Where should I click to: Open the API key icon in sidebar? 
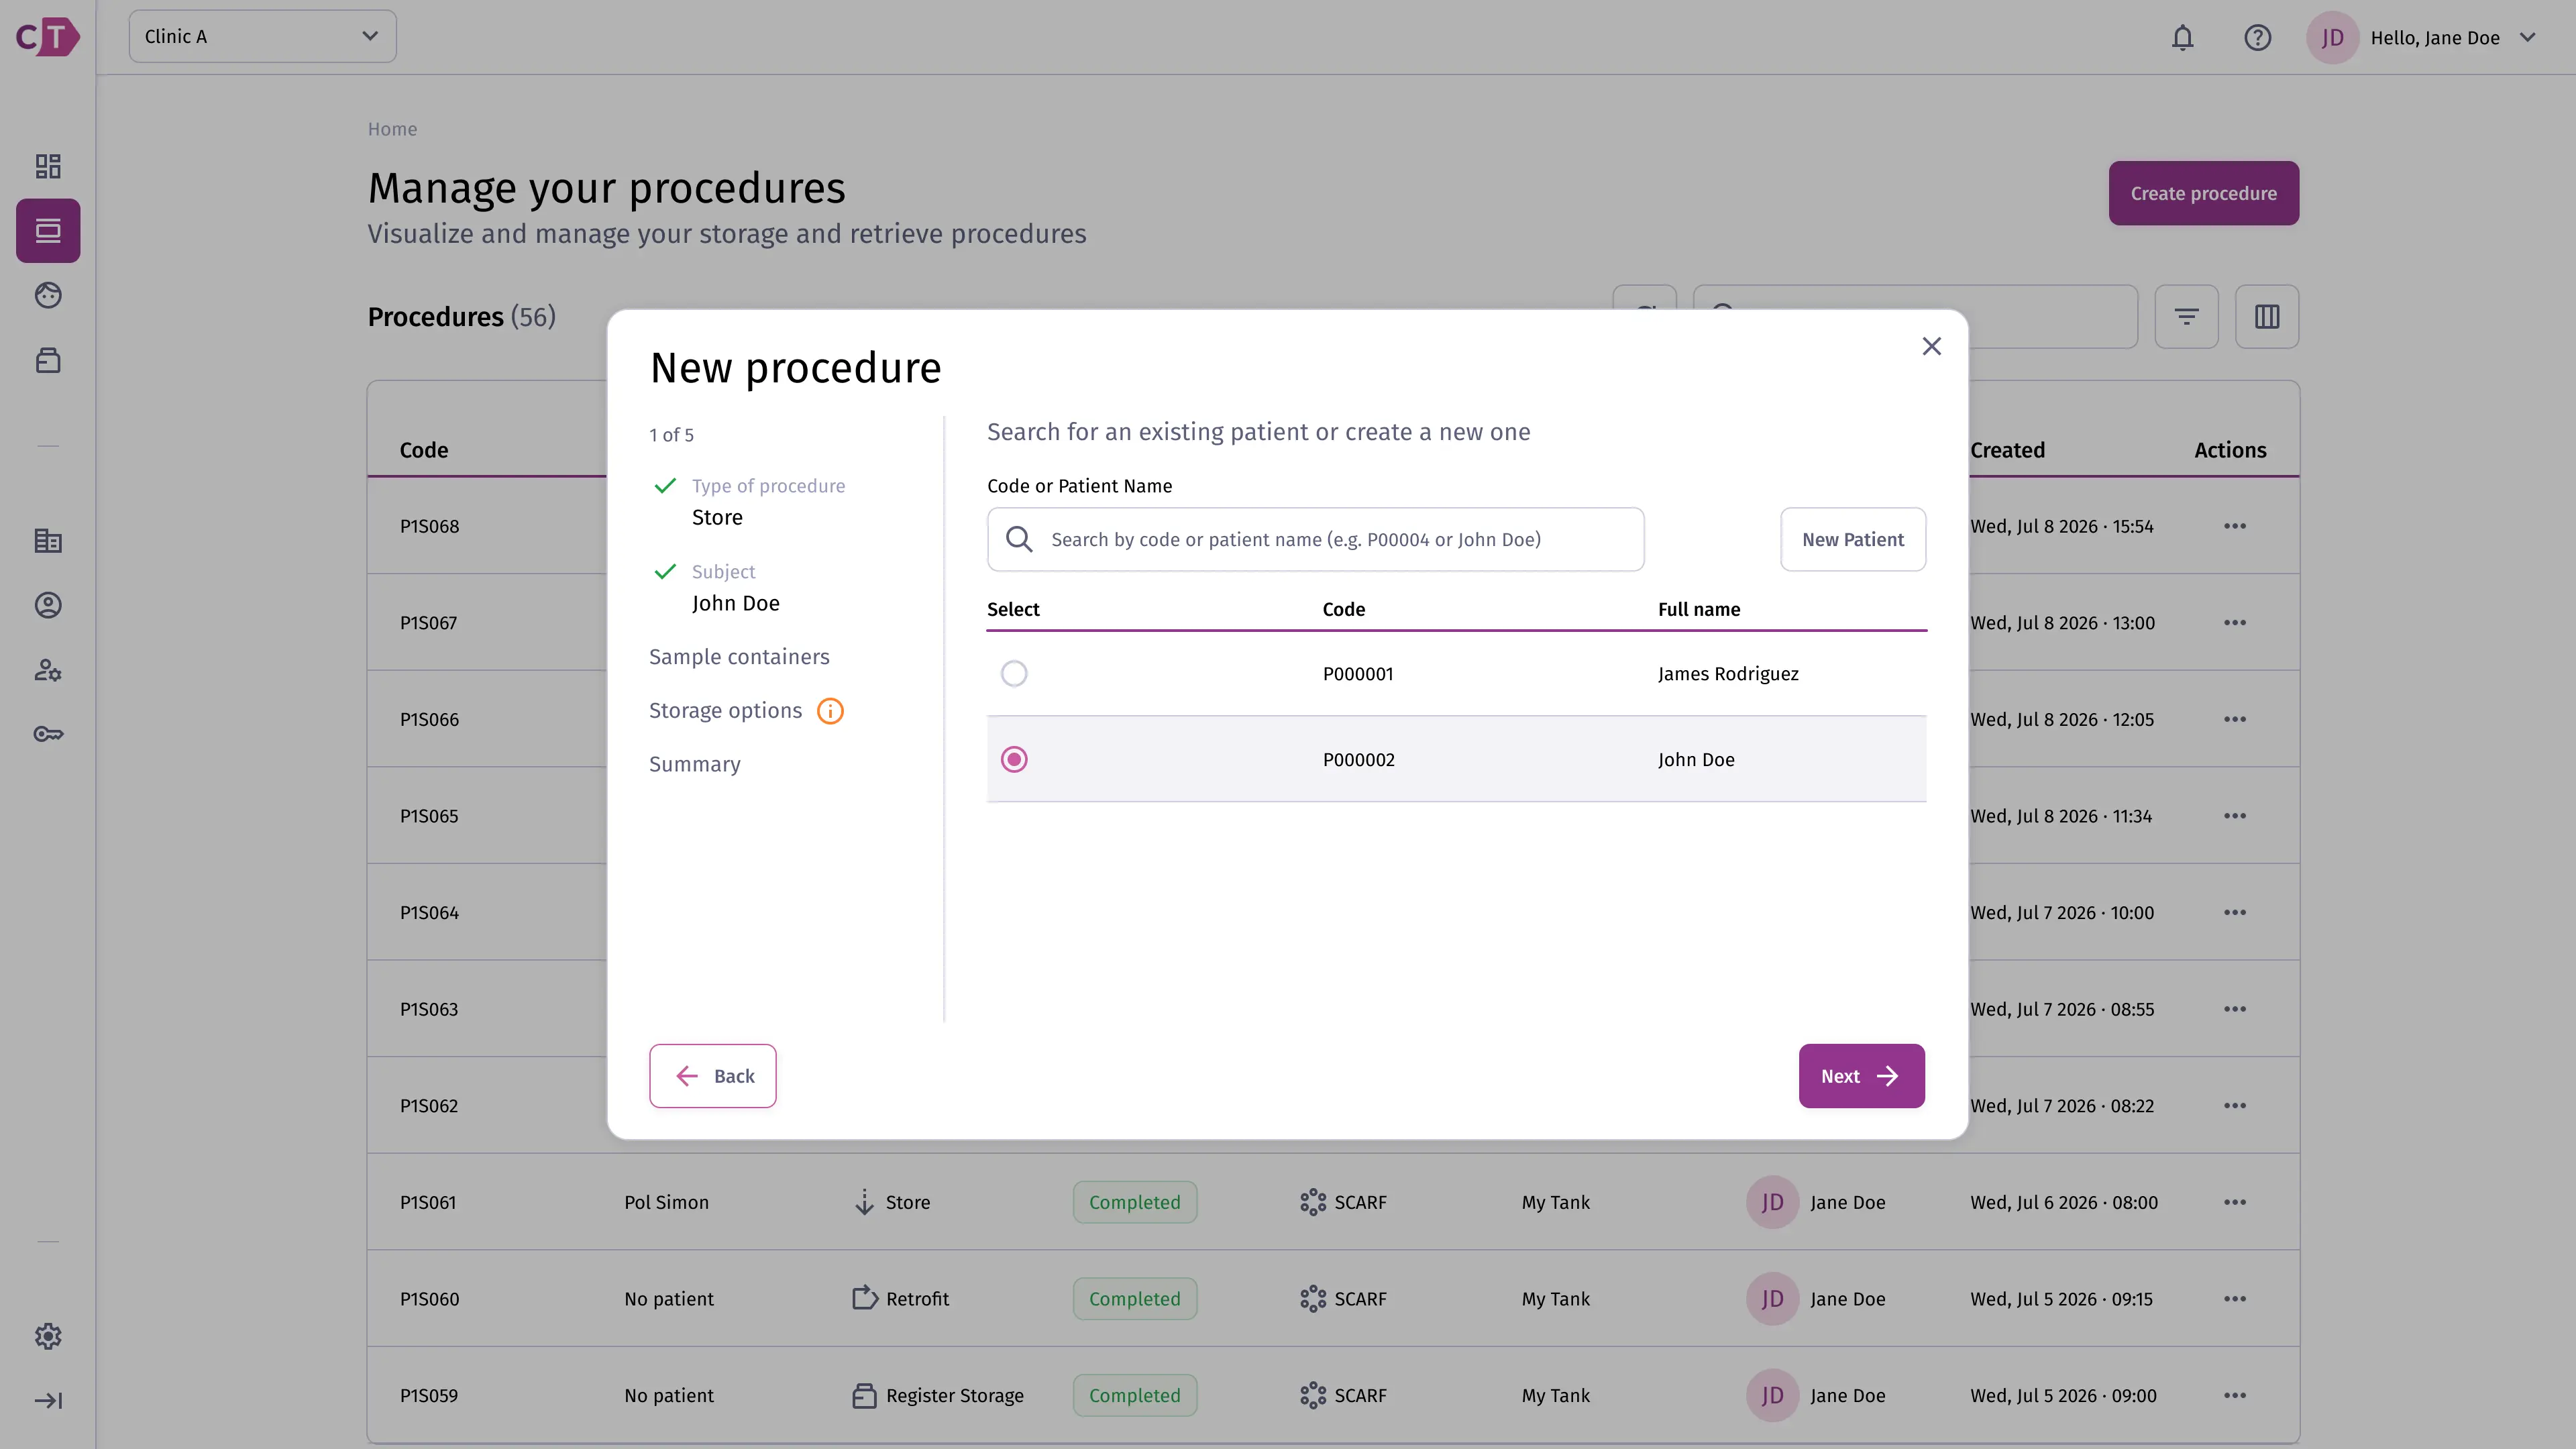click(48, 734)
